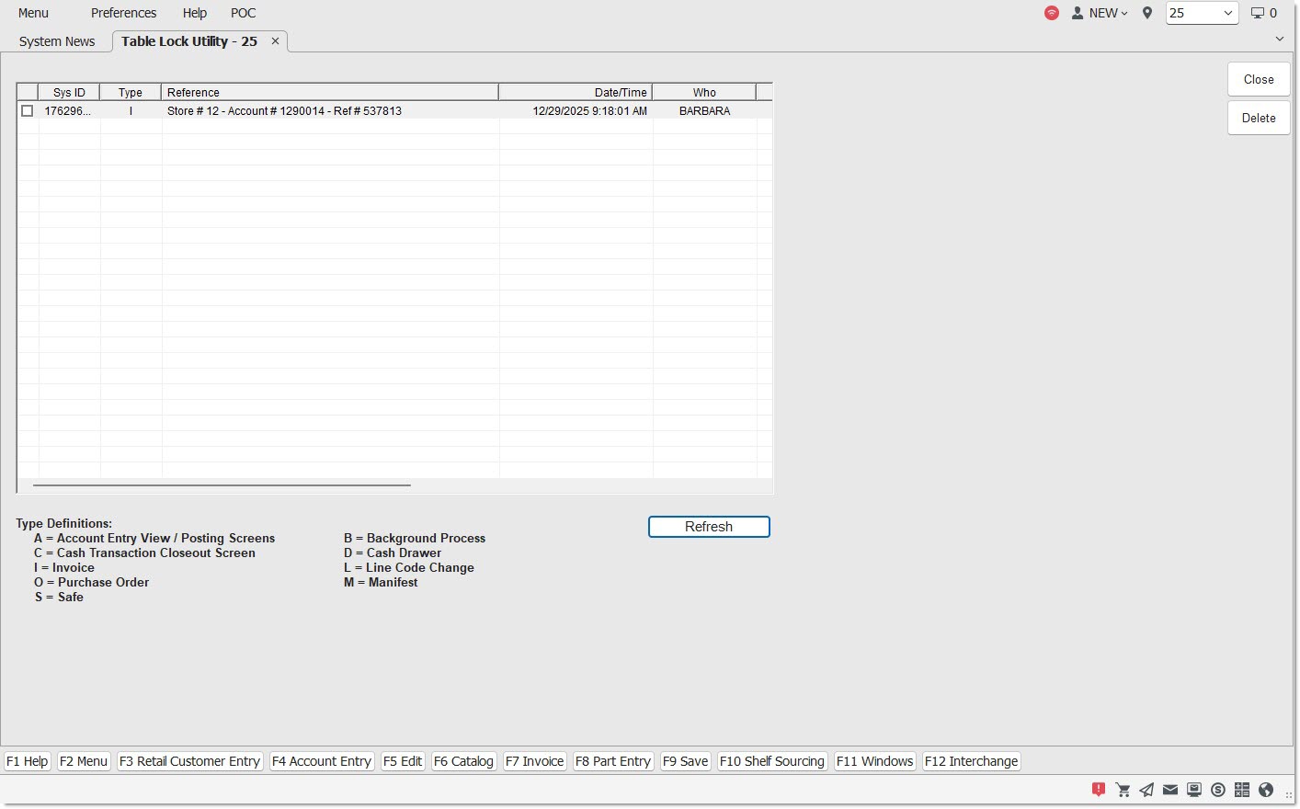Expand the NEW user dropdown

(1100, 13)
